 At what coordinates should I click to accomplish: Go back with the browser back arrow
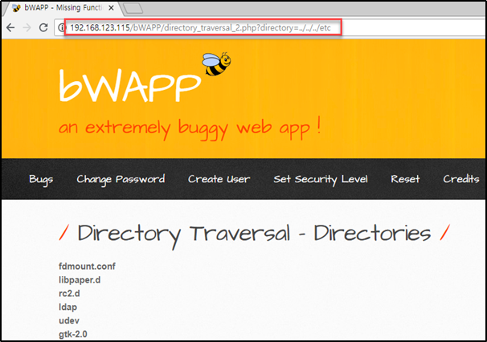(x=10, y=27)
